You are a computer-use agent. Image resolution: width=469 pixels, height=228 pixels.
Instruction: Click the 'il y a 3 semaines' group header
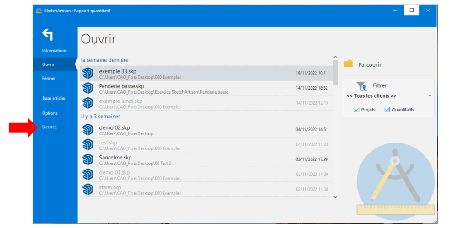pos(101,117)
